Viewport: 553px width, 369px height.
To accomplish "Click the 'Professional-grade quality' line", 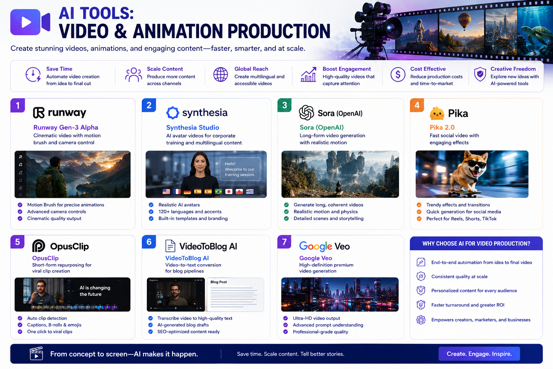I will point(320,332).
